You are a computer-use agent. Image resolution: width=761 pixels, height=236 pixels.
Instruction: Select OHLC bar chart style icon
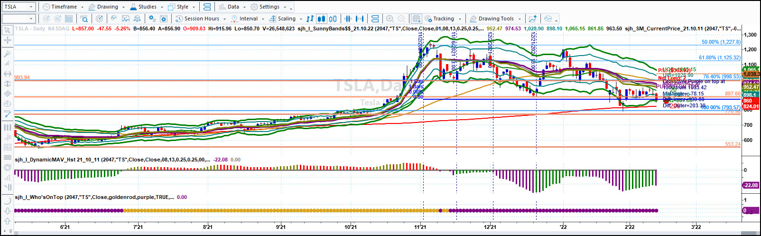pyautogui.click(x=310, y=19)
